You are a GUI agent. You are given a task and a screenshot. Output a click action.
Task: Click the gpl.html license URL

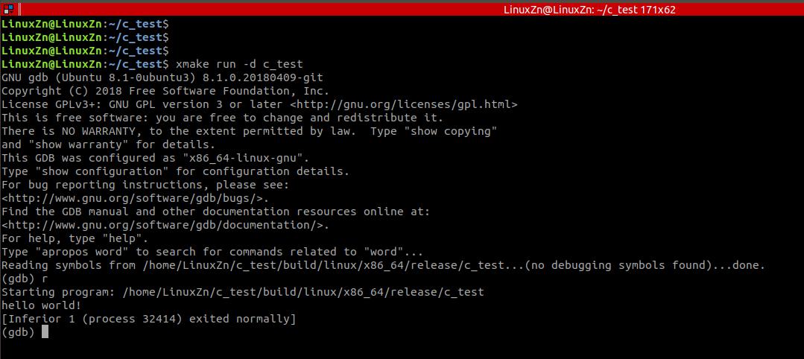click(404, 104)
